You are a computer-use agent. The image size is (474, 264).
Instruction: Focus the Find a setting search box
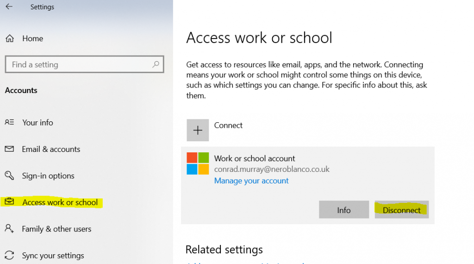coord(84,64)
